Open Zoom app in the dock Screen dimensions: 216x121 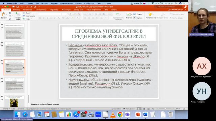[x=98, y=114]
